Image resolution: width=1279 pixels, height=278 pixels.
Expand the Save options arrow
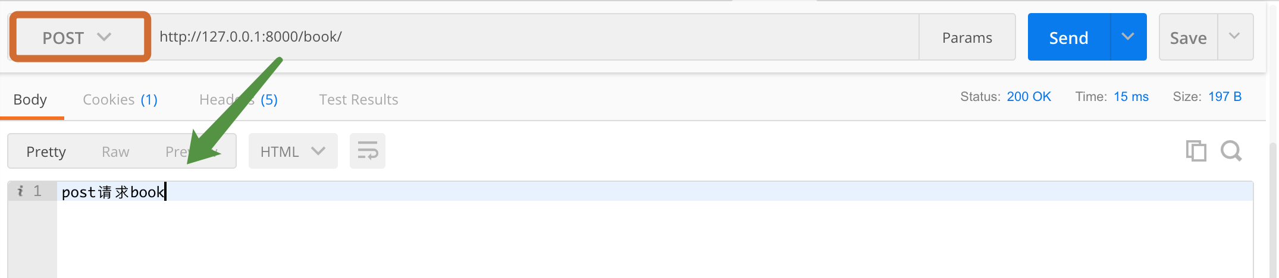pos(1235,37)
